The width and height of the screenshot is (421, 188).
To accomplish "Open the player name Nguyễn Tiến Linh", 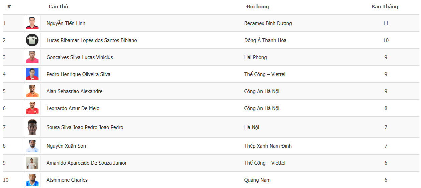I will pyautogui.click(x=66, y=23).
